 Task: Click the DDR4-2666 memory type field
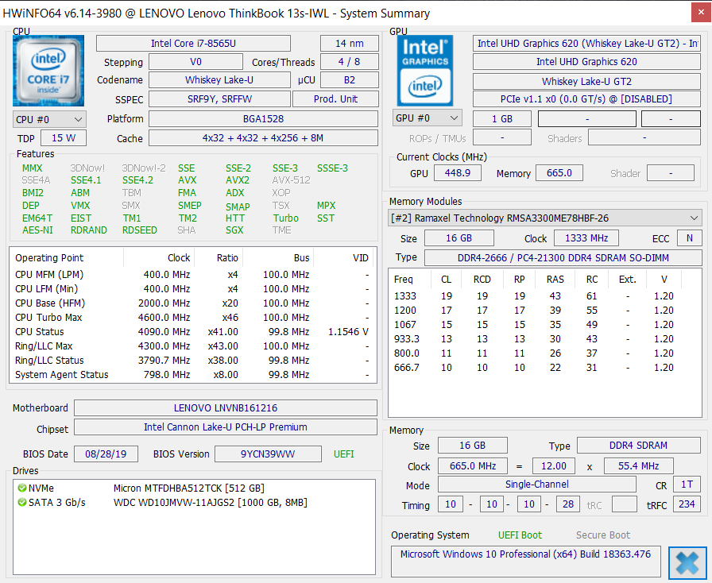[563, 258]
